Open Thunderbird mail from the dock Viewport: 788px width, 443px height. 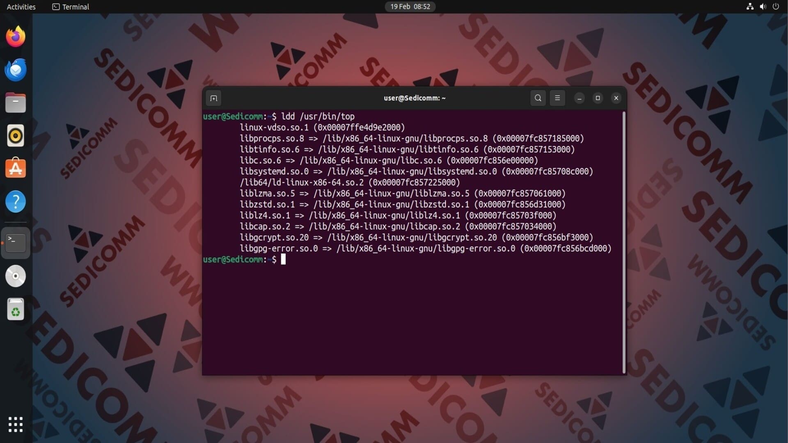16,70
